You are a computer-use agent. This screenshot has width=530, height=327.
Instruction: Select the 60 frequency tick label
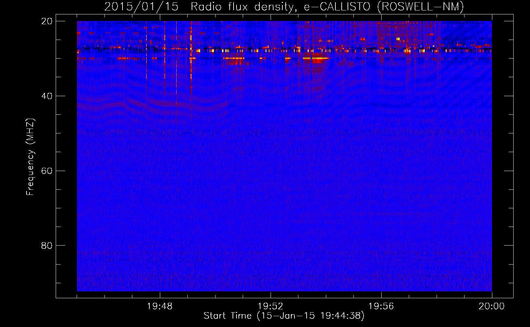pyautogui.click(x=47, y=171)
